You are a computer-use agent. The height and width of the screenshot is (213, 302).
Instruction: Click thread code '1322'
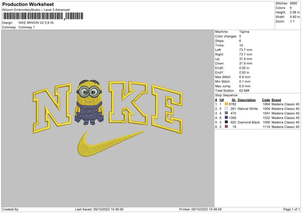click(266, 118)
